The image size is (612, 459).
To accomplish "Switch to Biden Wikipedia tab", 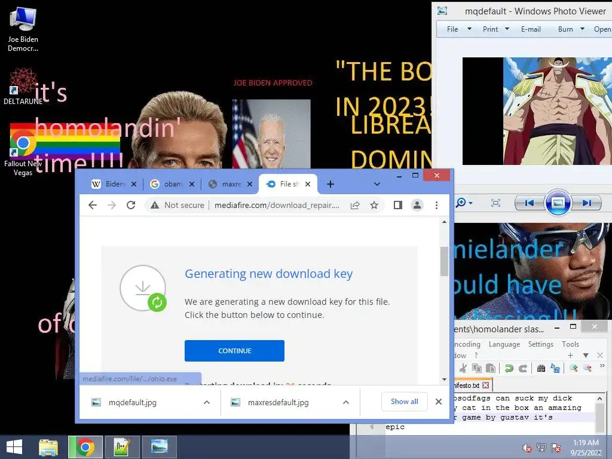I will pos(113,184).
